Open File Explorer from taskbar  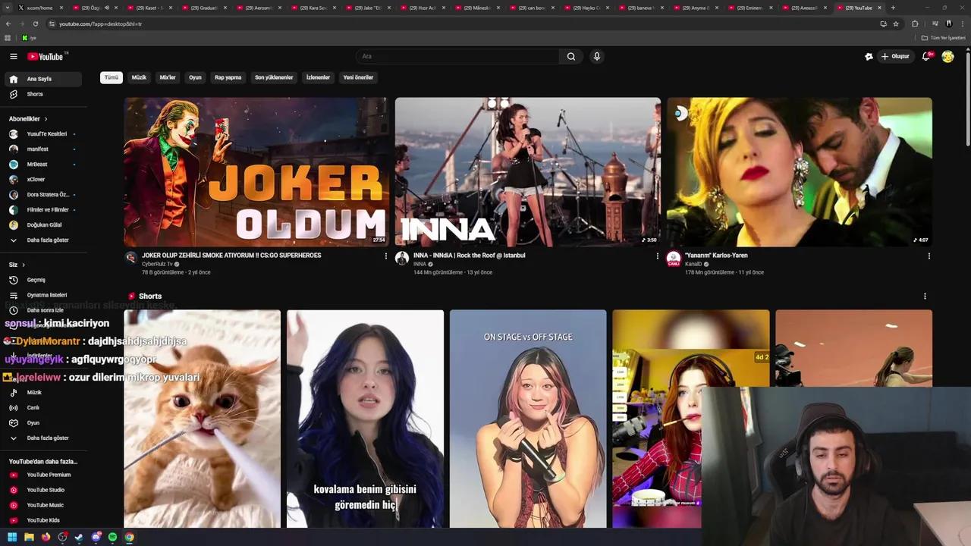coord(29,537)
